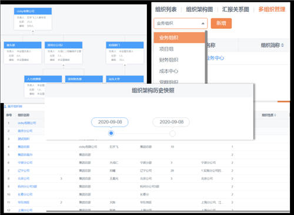Collapse the 业务组织 dropdown via its arrow
Screen dimensions: 294x215
(203, 23)
